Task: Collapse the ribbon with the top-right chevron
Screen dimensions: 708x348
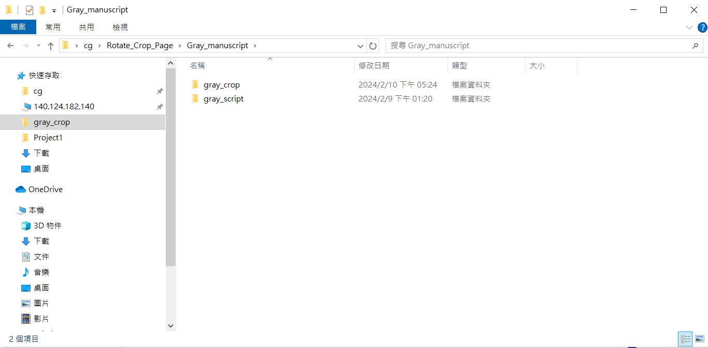Action: click(689, 27)
